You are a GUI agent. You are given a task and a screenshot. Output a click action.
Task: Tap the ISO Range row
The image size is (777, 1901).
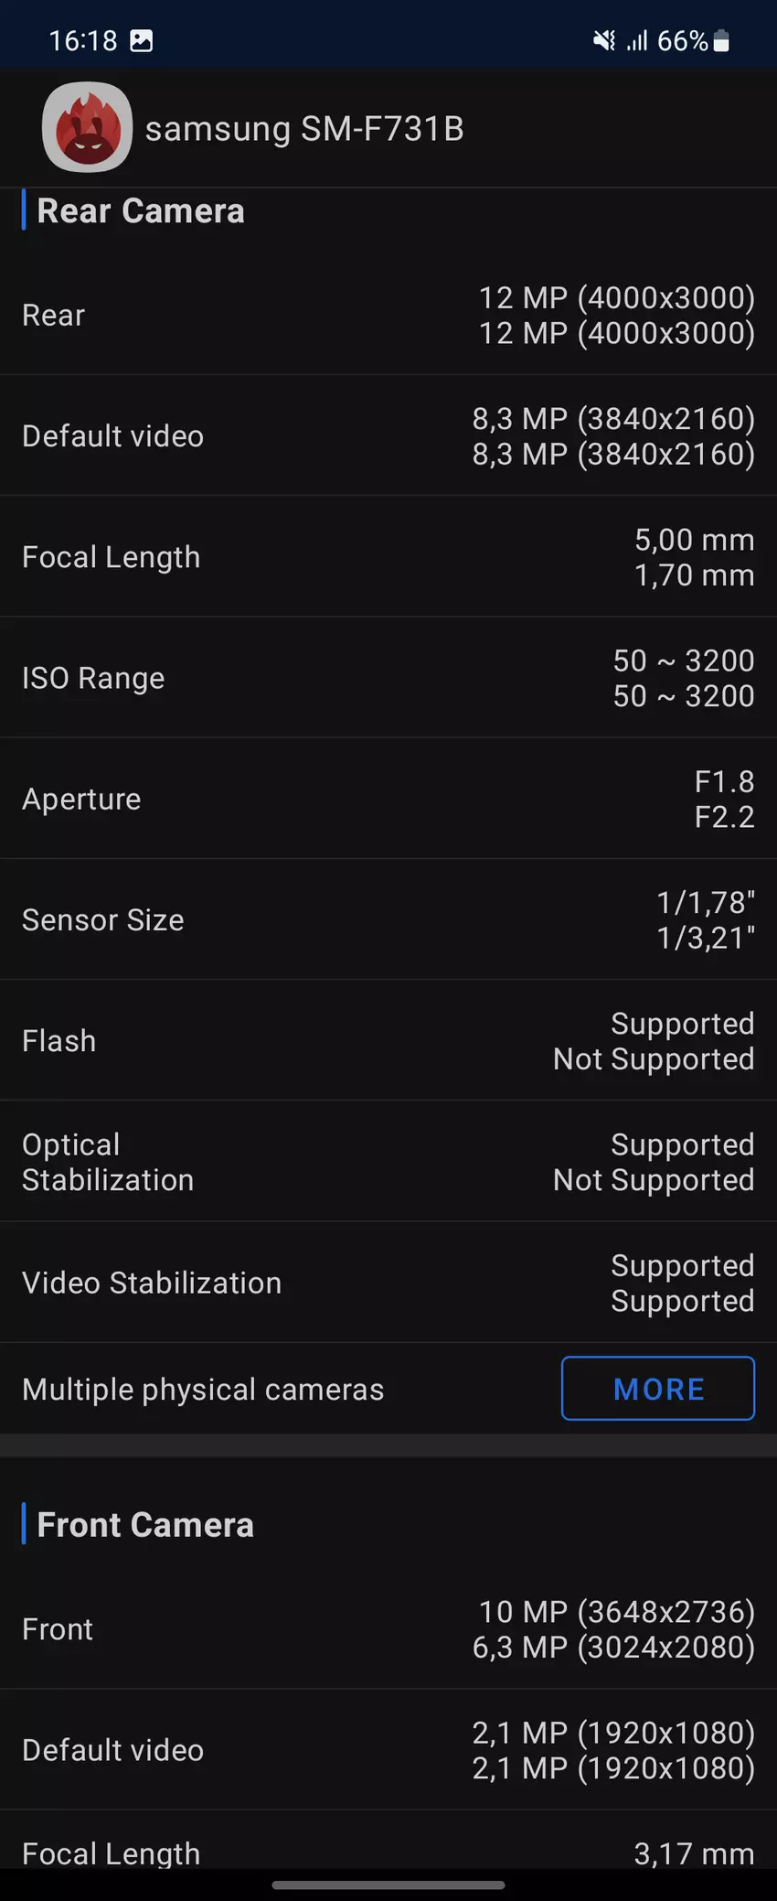[x=388, y=678]
